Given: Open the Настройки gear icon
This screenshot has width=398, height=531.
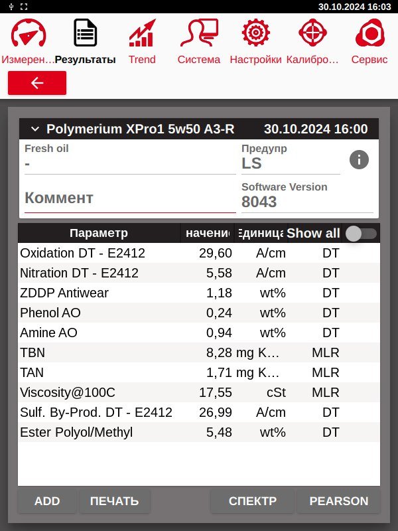Looking at the screenshot, I should pyautogui.click(x=255, y=33).
